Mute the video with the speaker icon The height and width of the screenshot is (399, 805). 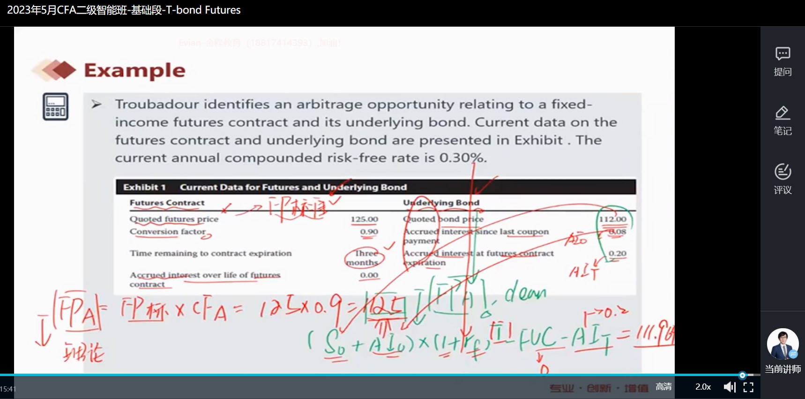coord(729,387)
